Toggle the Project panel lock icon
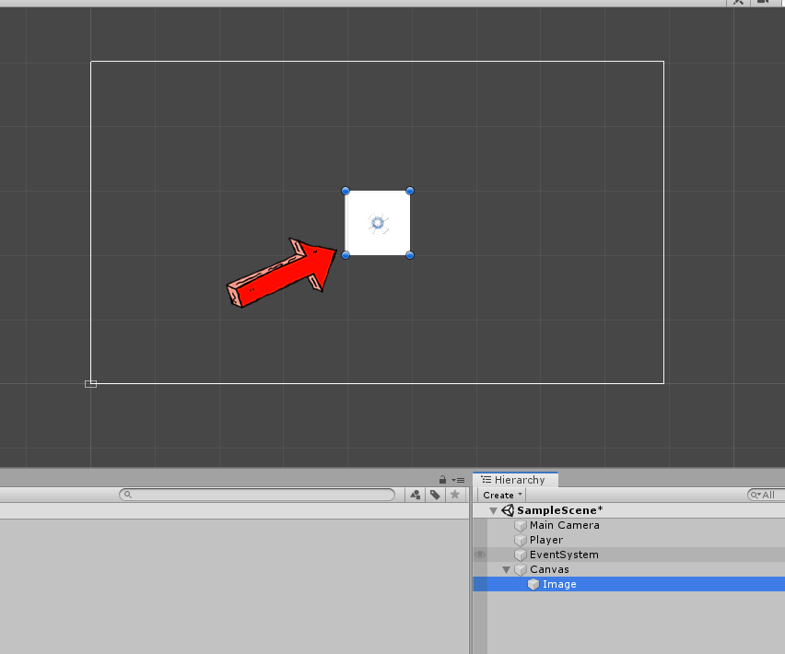Viewport: 785px width, 654px height. (x=443, y=480)
